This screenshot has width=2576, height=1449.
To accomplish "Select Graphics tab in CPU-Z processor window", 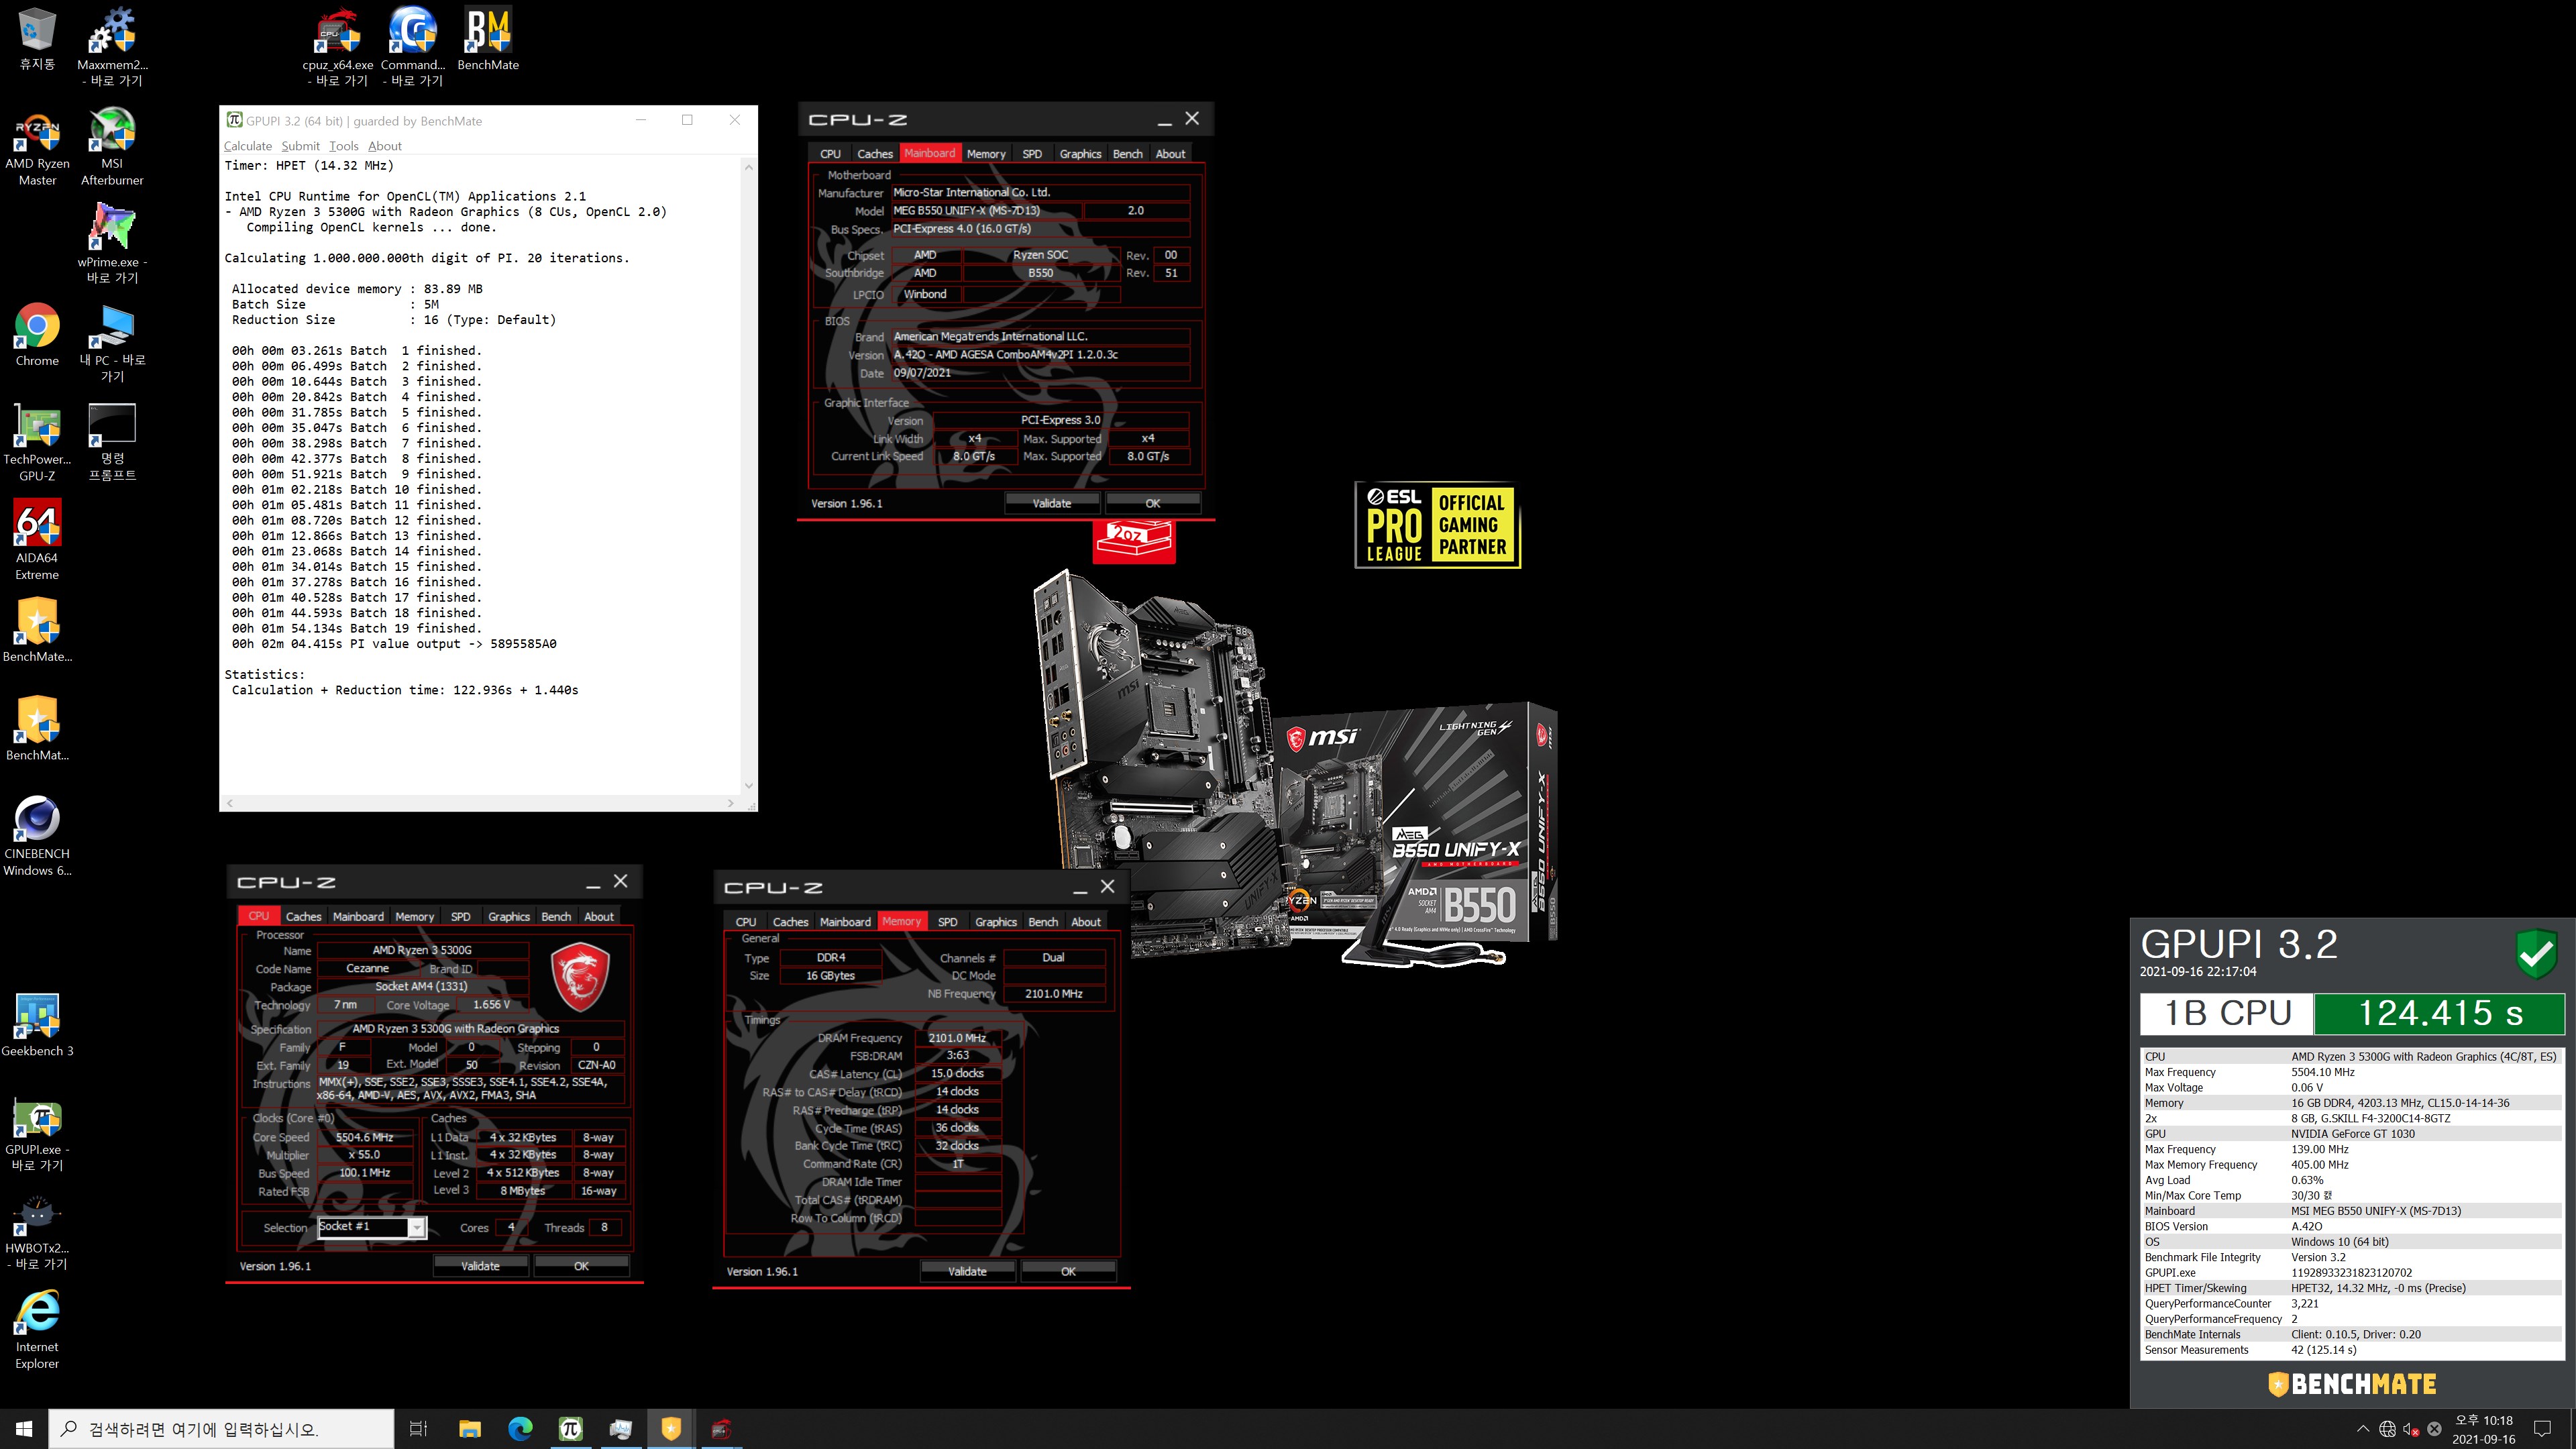I will (x=509, y=917).
